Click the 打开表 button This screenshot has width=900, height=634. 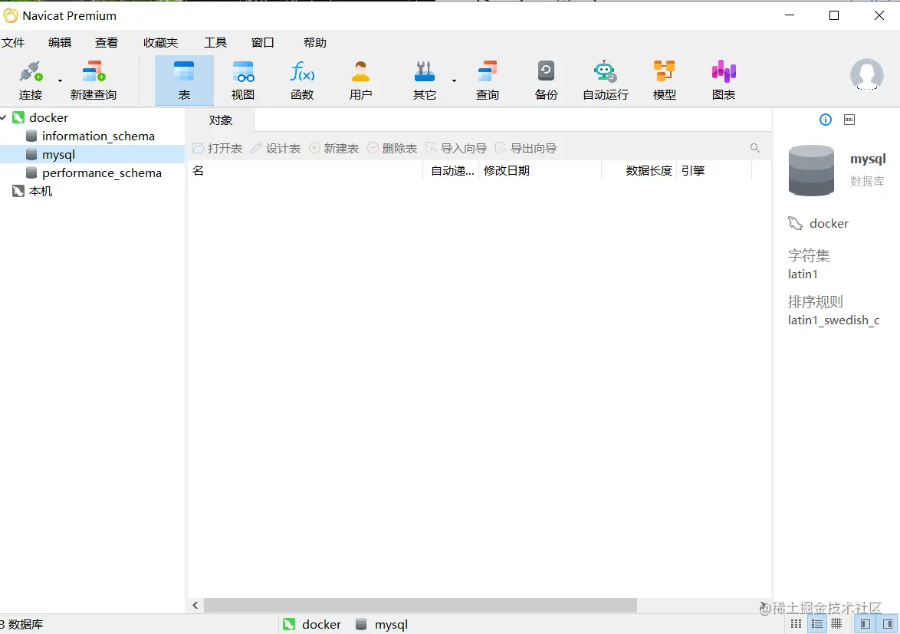[x=218, y=148]
